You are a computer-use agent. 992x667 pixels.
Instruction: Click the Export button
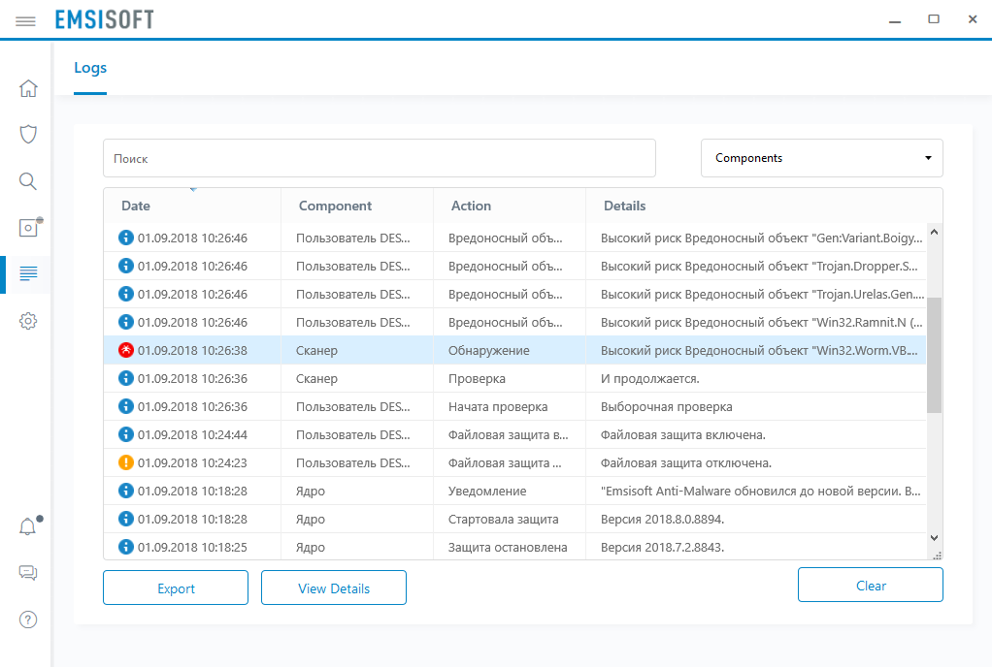pyautogui.click(x=176, y=588)
